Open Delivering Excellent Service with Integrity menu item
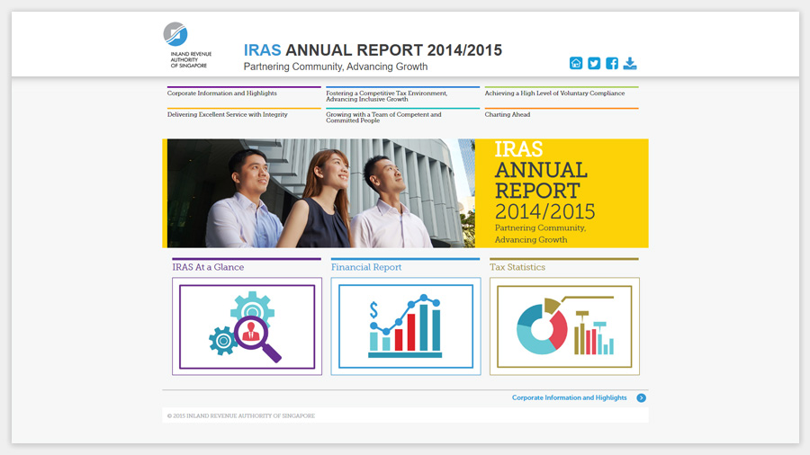Screen dimensions: 810x455 click(x=228, y=114)
